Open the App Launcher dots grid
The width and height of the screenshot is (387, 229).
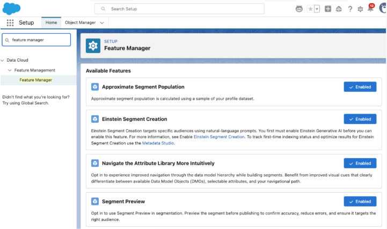point(10,23)
